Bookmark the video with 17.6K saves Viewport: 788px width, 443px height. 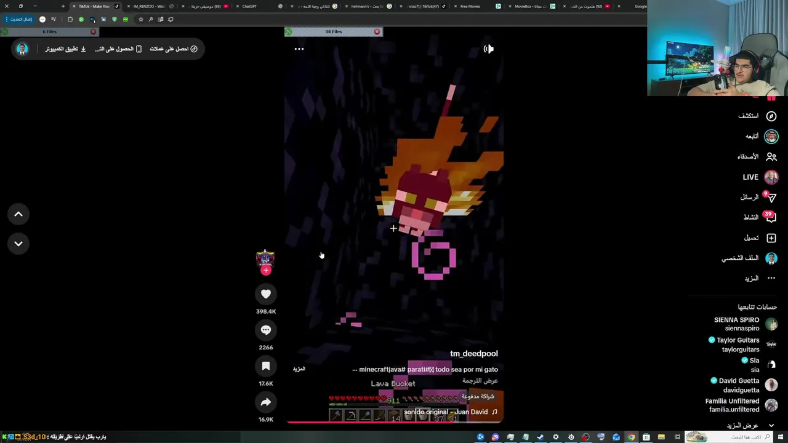click(x=265, y=366)
